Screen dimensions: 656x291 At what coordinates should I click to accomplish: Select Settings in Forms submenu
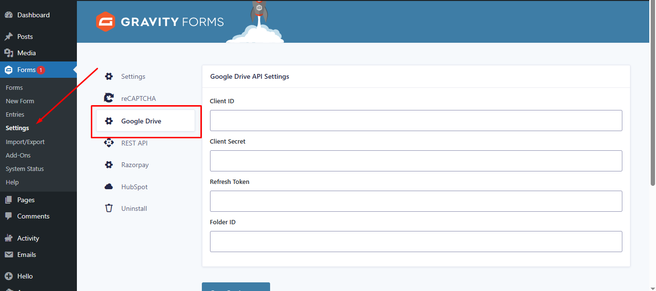click(x=17, y=128)
